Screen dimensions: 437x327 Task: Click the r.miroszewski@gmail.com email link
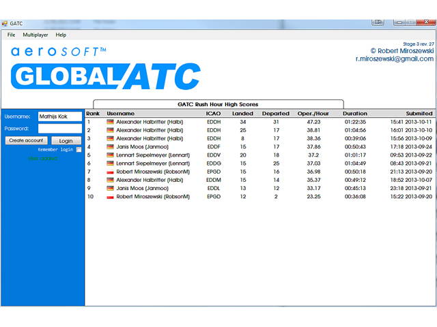point(395,59)
